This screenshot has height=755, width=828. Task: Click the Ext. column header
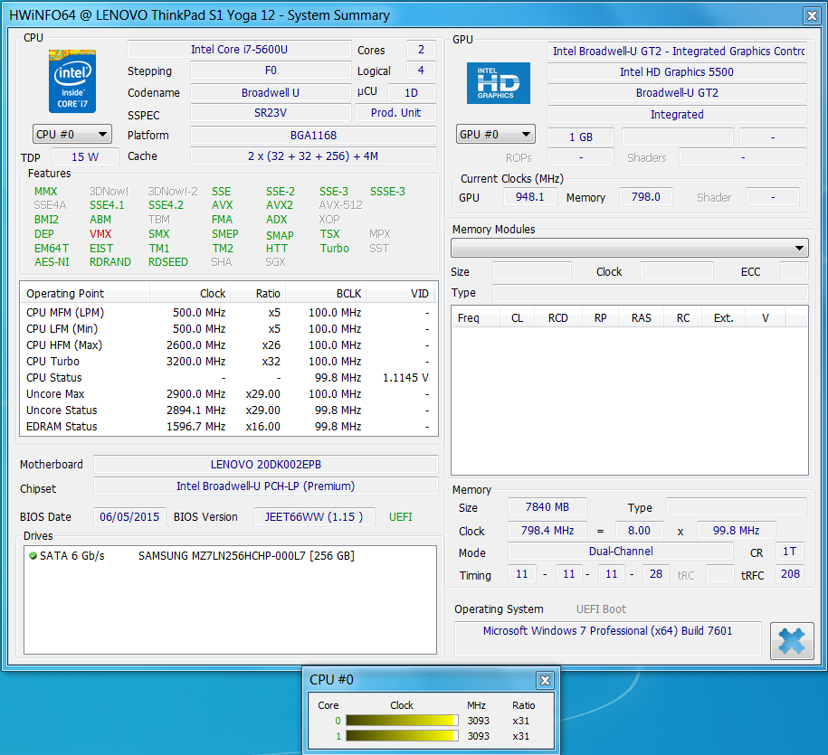(x=723, y=318)
